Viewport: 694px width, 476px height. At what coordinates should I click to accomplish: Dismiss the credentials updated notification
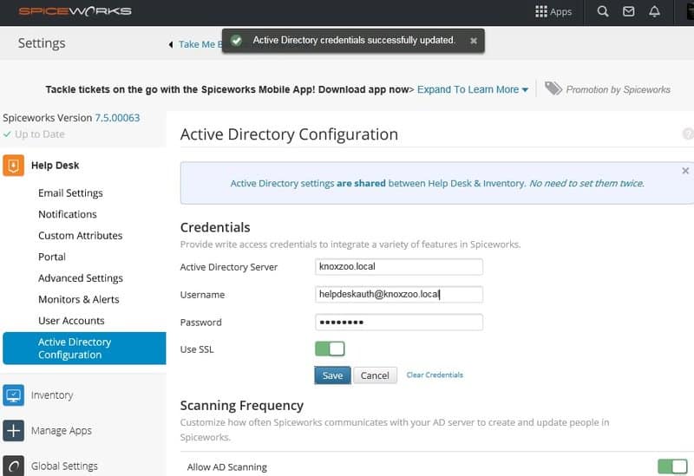tap(474, 41)
